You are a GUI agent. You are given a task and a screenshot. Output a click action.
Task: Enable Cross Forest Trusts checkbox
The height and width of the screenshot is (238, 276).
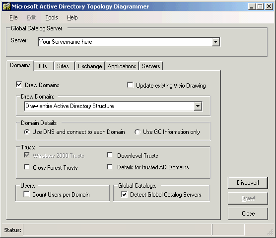click(27, 167)
